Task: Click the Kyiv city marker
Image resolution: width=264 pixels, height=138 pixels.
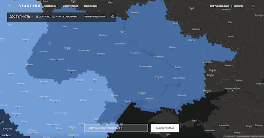Action: click(125, 33)
